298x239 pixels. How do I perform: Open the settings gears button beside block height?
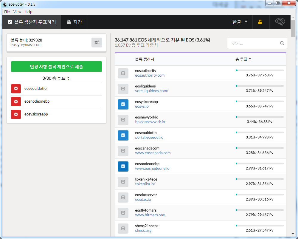pyautogui.click(x=97, y=42)
